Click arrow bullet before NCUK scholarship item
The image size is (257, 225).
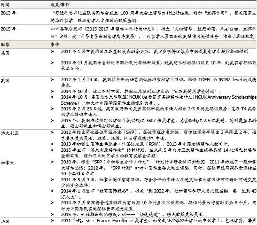[52, 97]
